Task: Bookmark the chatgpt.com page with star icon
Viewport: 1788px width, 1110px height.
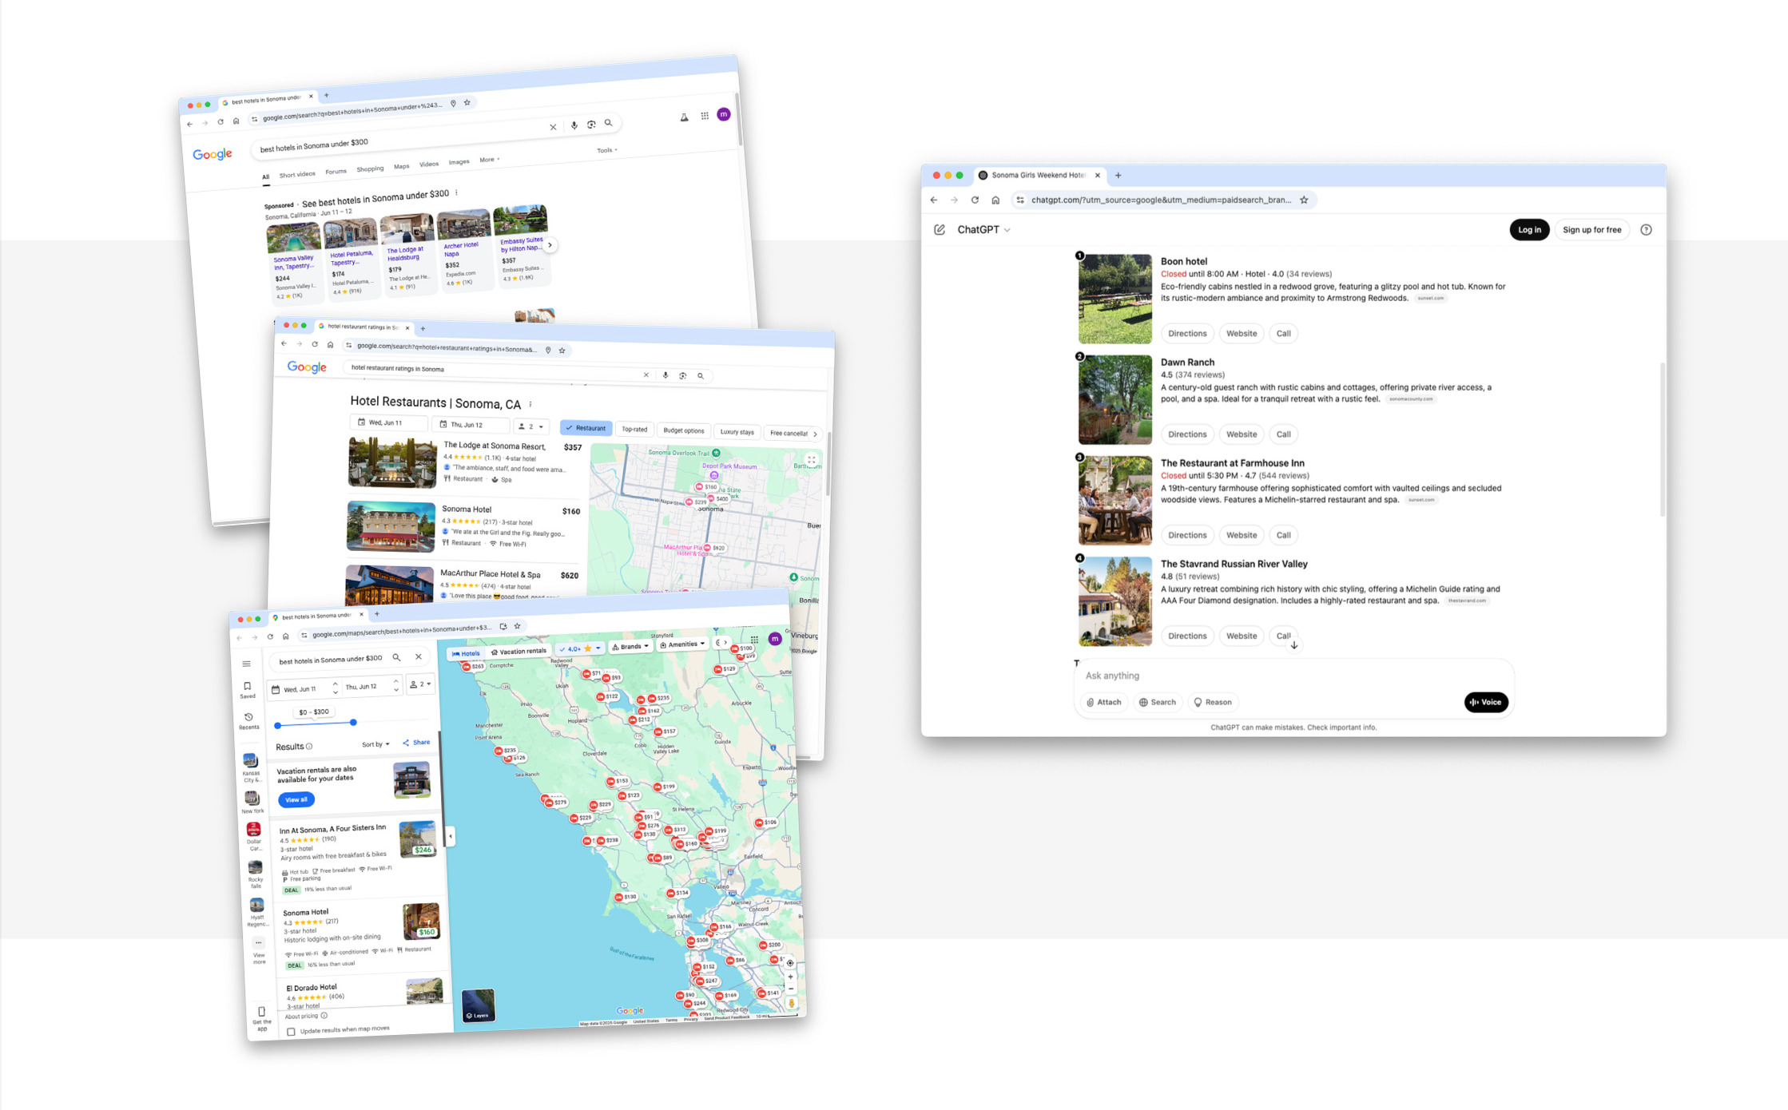Action: point(1304,200)
